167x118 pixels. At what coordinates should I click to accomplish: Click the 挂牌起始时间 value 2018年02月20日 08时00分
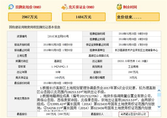133,34
